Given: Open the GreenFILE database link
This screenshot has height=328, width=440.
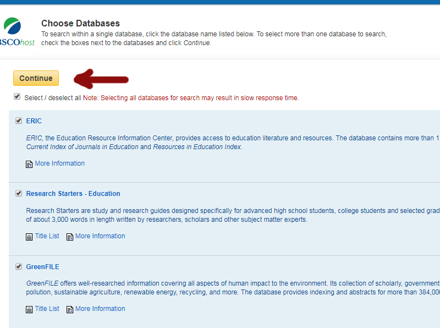Looking at the screenshot, I should click(43, 267).
